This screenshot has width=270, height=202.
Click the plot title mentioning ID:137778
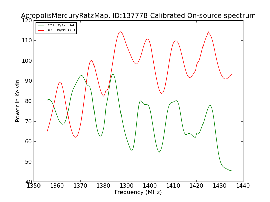[x=138, y=15]
